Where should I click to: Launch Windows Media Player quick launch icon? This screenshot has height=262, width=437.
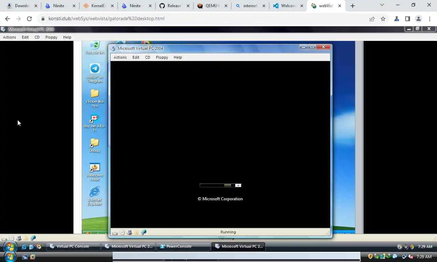[x=39, y=247]
